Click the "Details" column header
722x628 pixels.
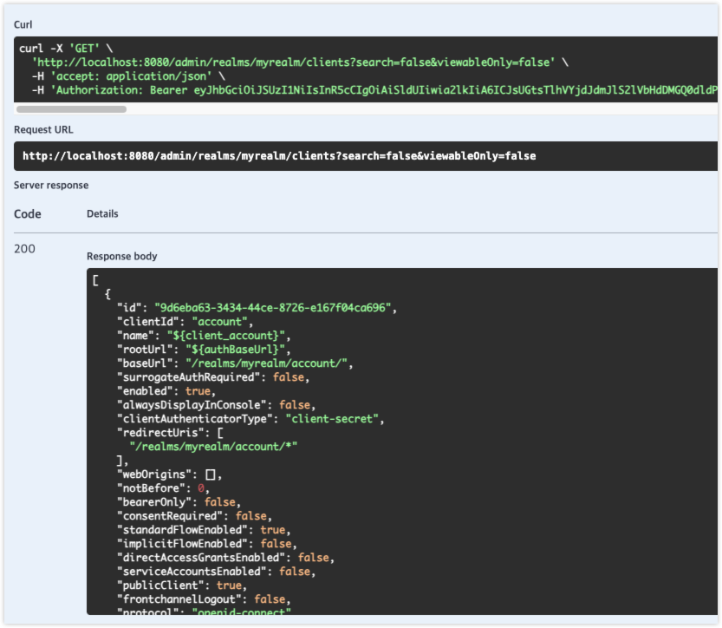[102, 213]
